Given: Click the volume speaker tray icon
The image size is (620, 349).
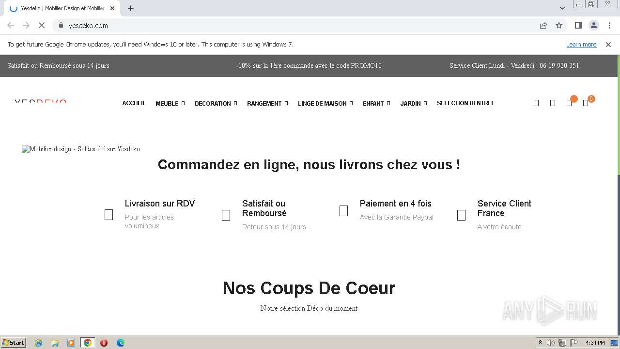Looking at the screenshot, I should click(x=551, y=343).
